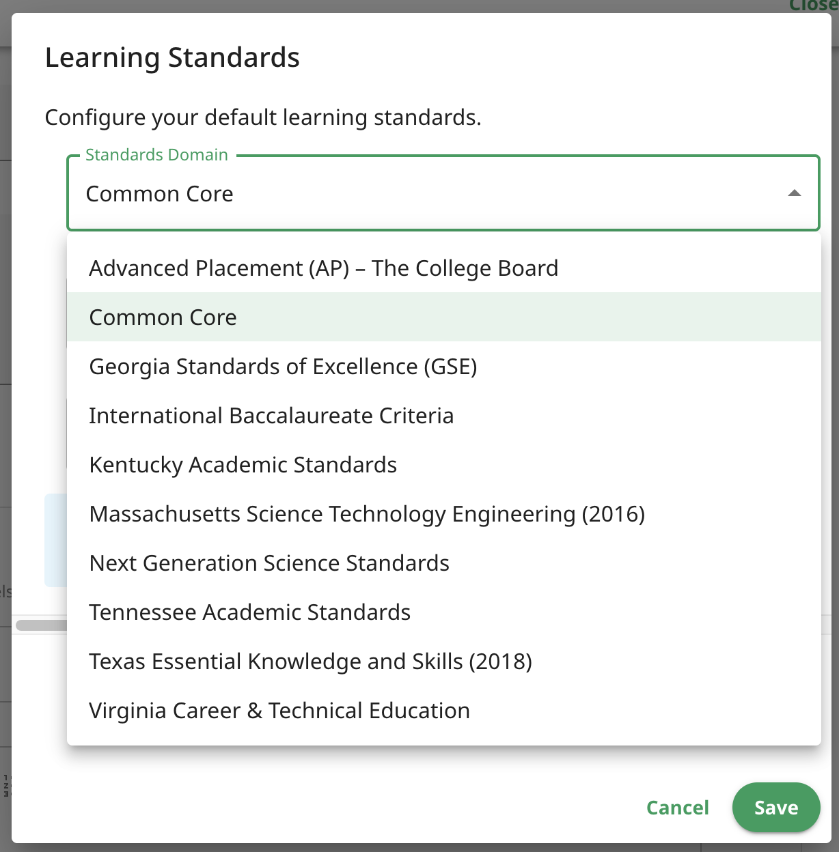Choose the highlighted Common Core option
The image size is (839, 852).
point(444,317)
